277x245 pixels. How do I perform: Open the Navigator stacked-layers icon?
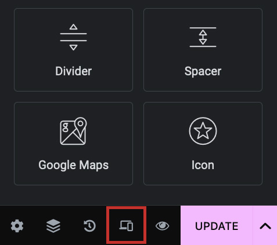pyautogui.click(x=53, y=226)
